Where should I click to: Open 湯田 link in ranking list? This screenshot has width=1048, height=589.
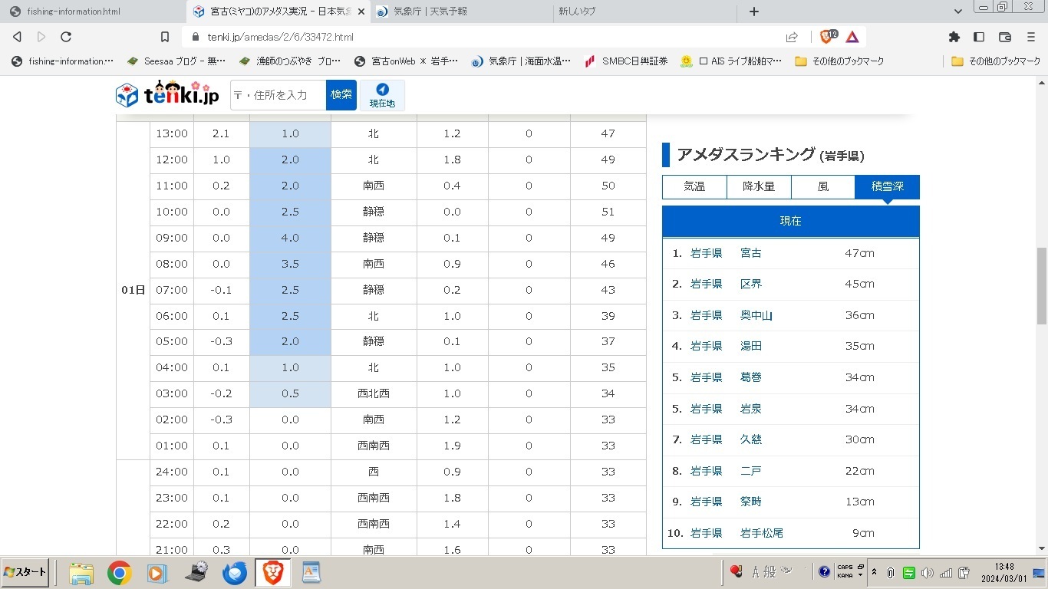(x=751, y=346)
